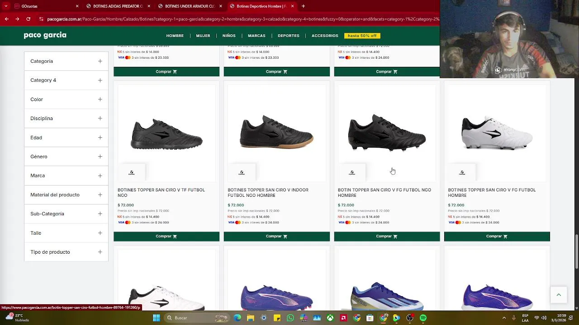Open AMD software from the taskbar
Image resolution: width=579 pixels, height=325 pixels.
pos(344,318)
